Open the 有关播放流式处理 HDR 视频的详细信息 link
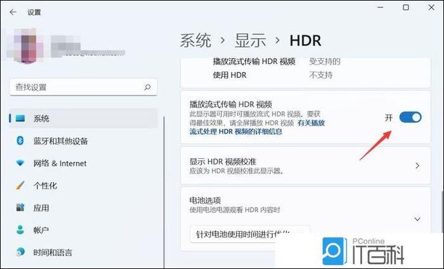This screenshot has height=269, width=444. tap(257, 127)
